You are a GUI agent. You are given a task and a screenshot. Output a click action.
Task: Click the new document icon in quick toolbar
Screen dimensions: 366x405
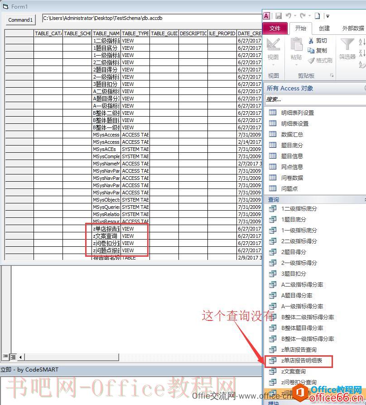pyautogui.click(x=318, y=16)
